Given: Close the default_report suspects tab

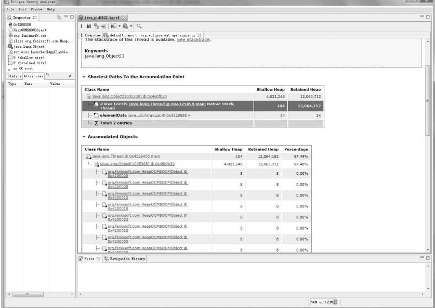Looking at the screenshot, I should (199, 35).
